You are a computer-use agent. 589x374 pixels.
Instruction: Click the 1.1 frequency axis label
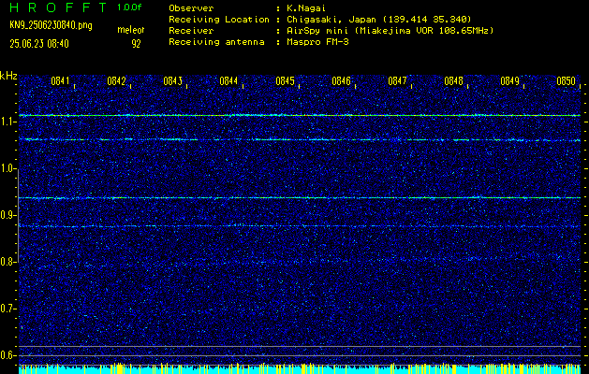[7, 122]
